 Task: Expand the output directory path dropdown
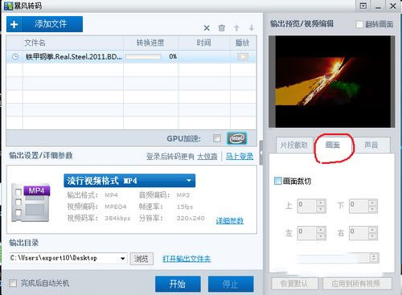click(122, 259)
